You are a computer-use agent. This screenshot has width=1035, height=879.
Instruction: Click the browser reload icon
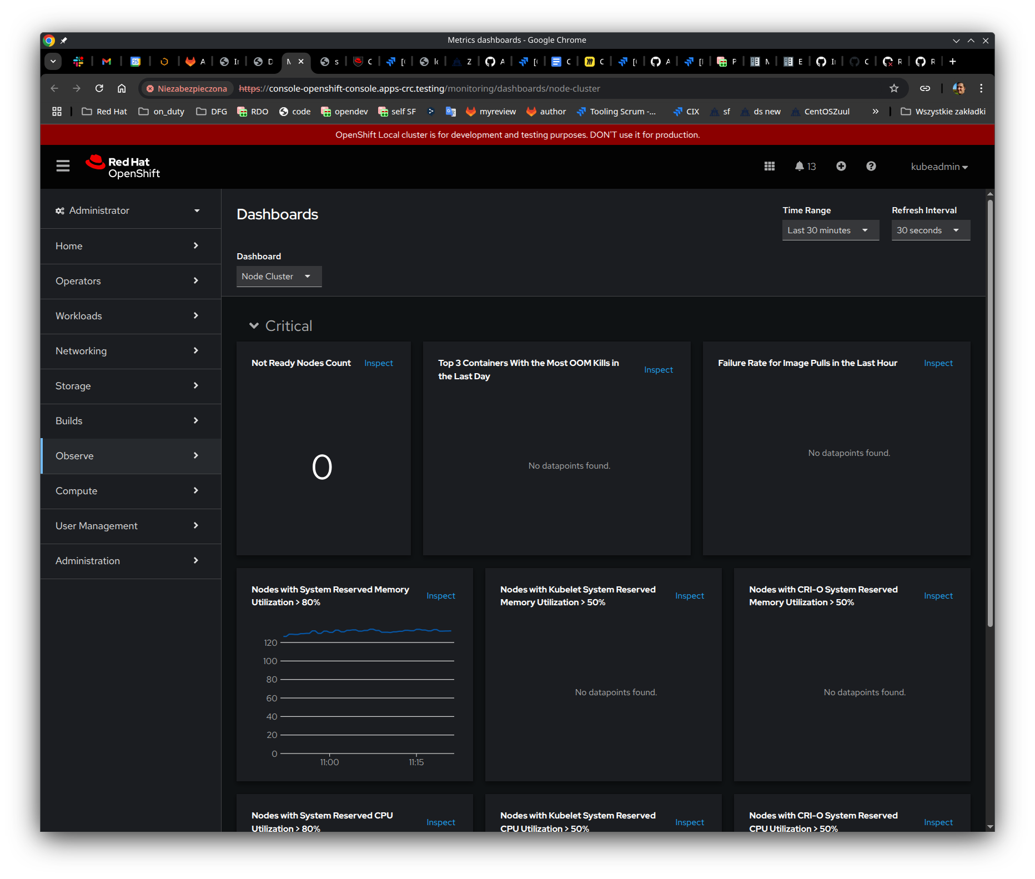click(99, 88)
